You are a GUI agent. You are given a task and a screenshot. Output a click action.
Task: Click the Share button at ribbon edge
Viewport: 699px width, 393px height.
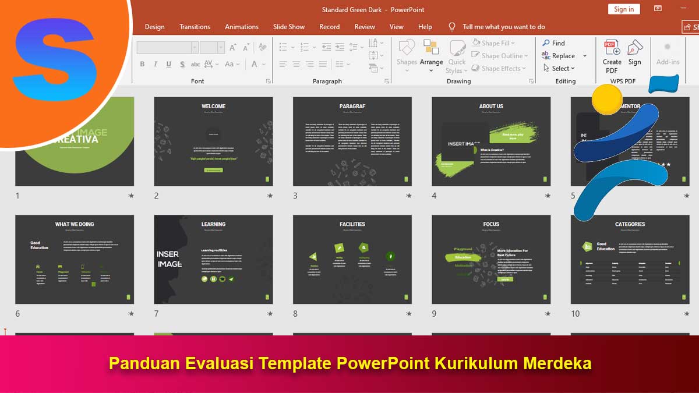690,27
